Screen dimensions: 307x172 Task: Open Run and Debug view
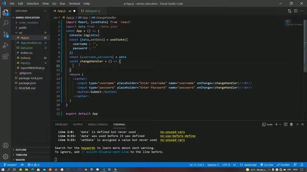[5, 45]
